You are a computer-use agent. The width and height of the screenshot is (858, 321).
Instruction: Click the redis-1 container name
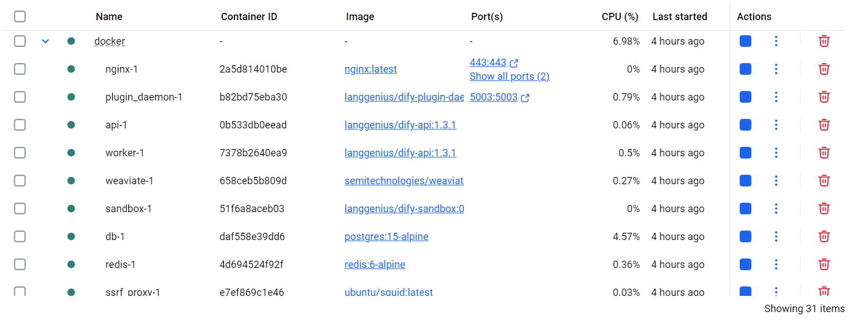point(121,265)
